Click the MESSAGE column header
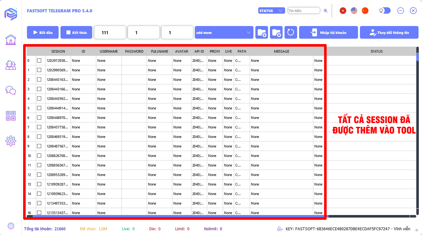Image resolution: width=422 pixels, height=235 pixels. pos(282,51)
